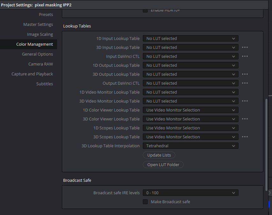The width and height of the screenshot is (272, 215).
Task: Open options menu for 3D Scopes Lookup Table
Action: (245, 137)
